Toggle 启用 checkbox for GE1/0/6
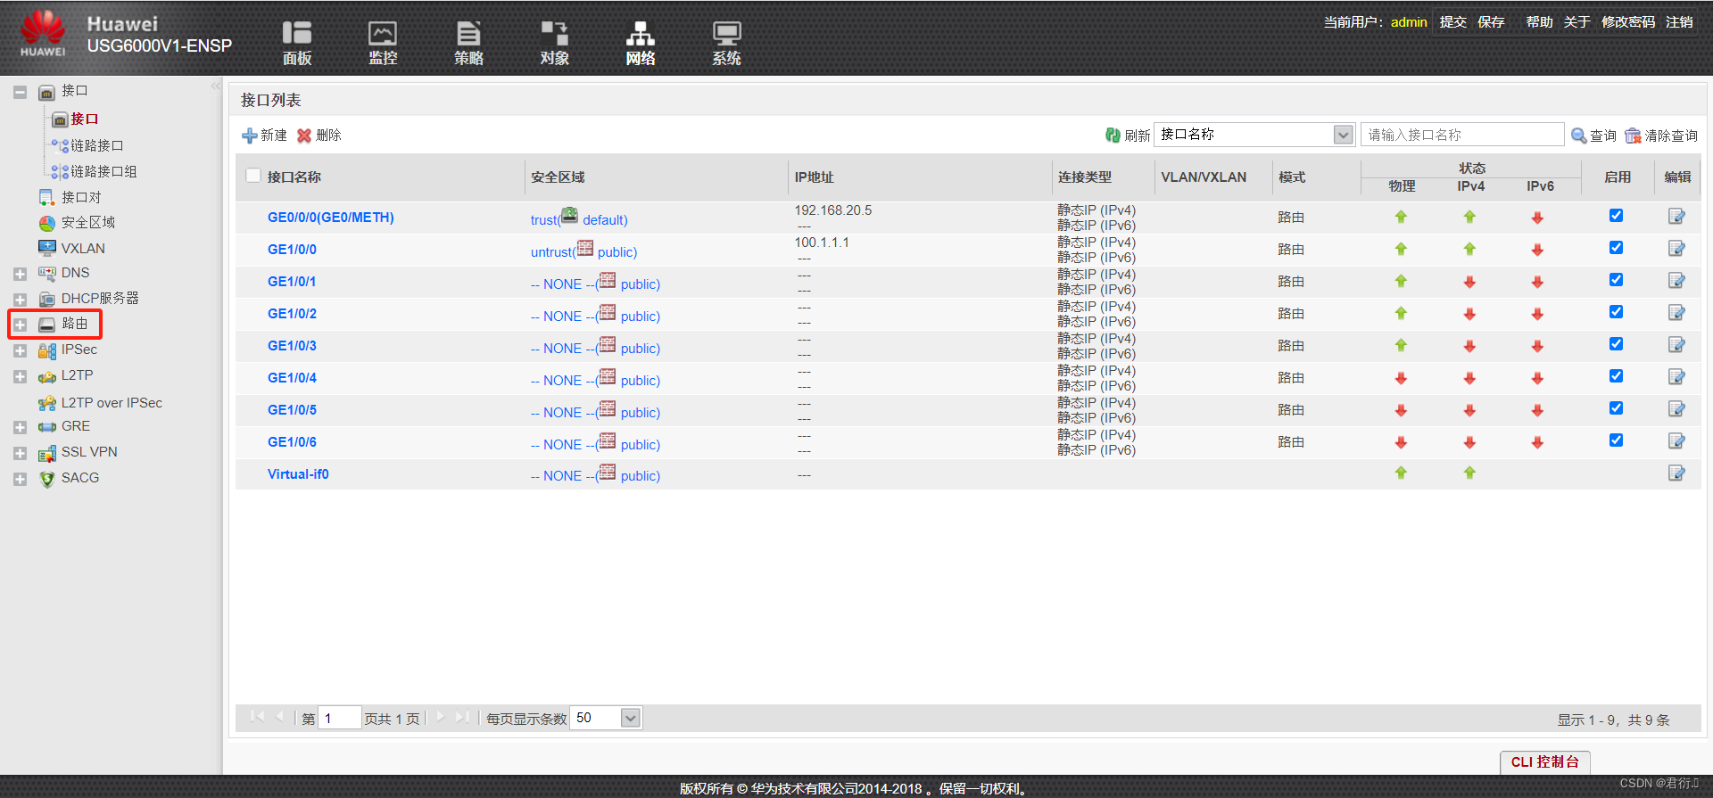 click(1616, 440)
